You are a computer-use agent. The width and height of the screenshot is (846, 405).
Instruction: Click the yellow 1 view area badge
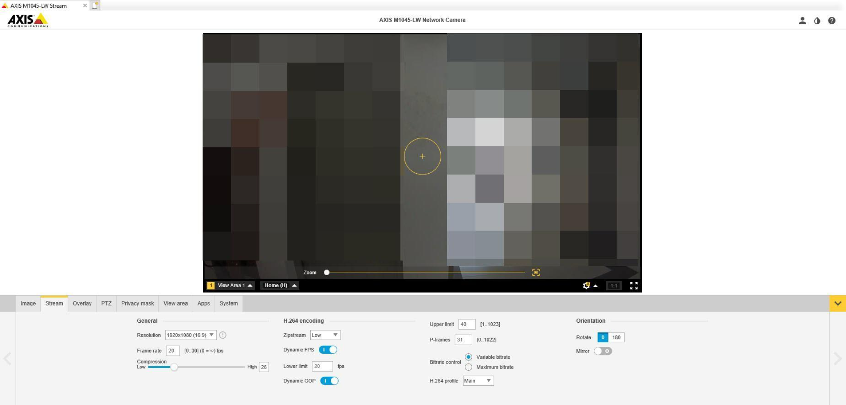click(x=211, y=285)
